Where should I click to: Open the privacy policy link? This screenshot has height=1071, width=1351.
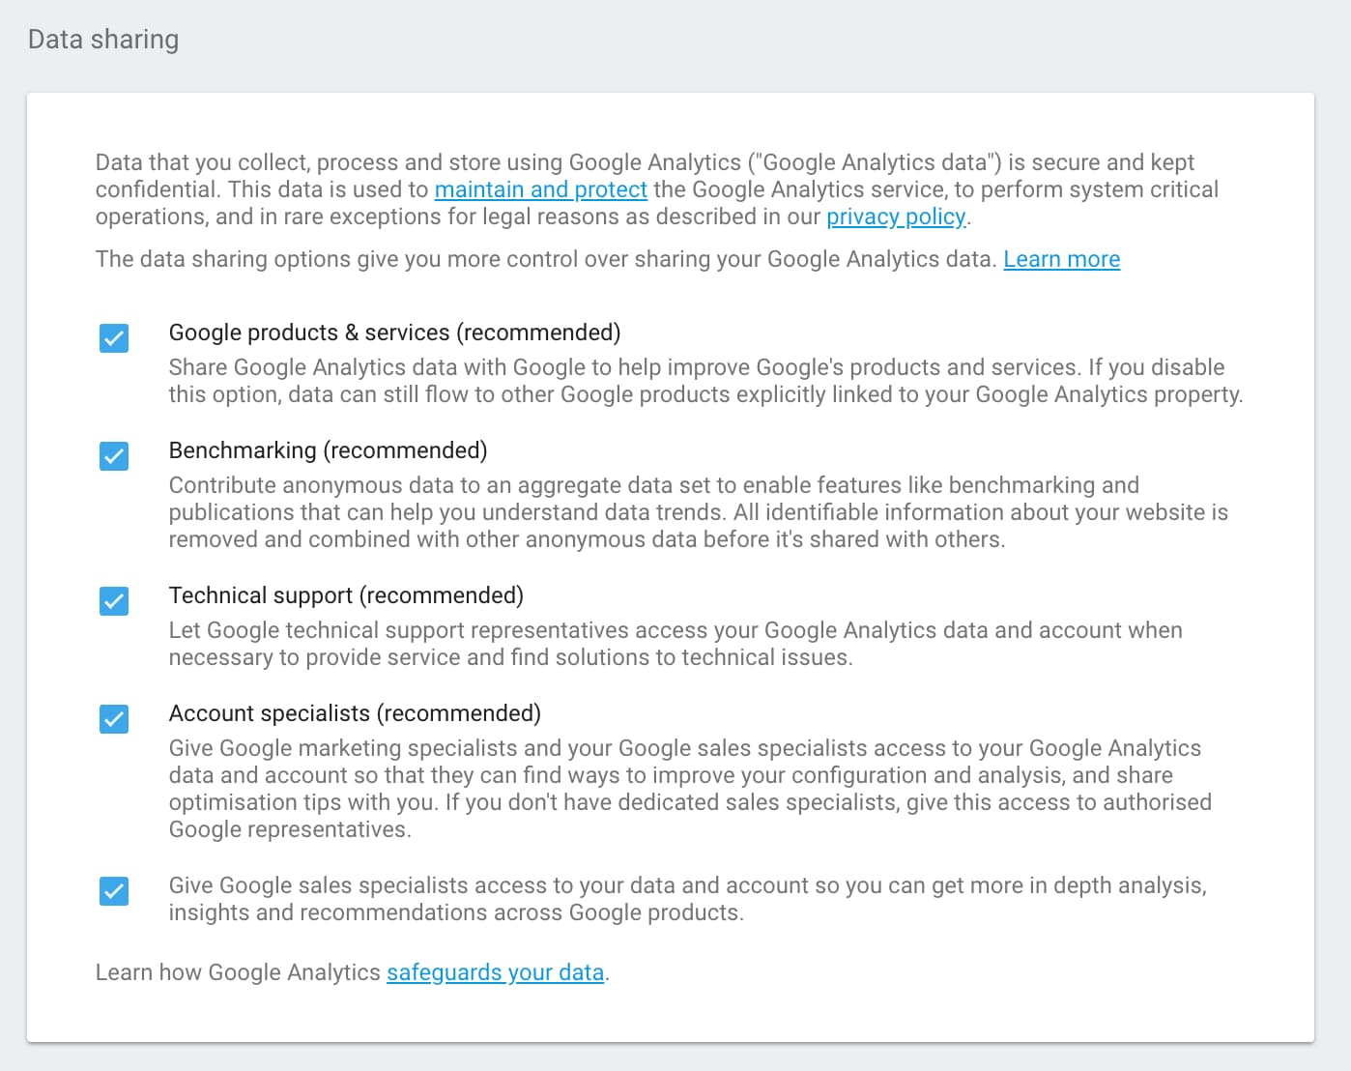click(896, 217)
